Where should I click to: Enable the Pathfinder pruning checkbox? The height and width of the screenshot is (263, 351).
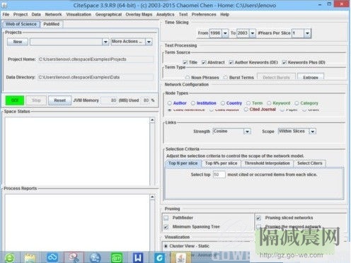(x=166, y=218)
